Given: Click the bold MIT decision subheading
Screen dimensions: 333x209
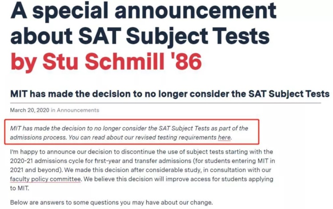Looking at the screenshot, I should coord(170,94).
